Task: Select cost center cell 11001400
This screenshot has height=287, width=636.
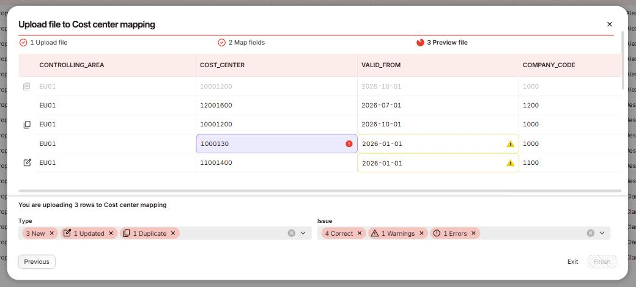Action: tap(276, 162)
